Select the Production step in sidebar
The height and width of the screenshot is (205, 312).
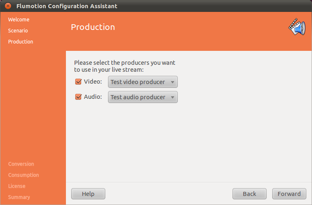point(20,42)
